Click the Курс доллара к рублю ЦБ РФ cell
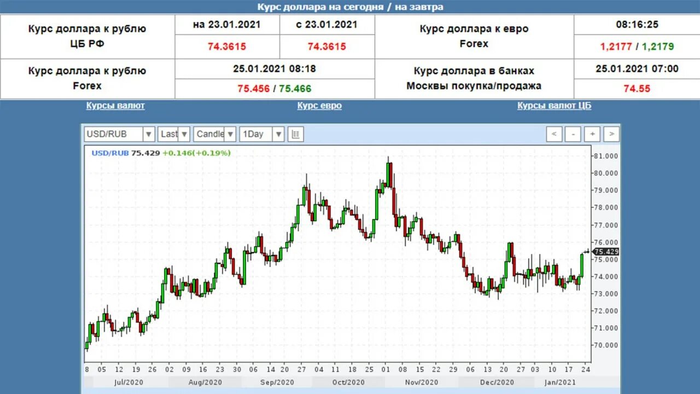700x394 pixels. [87, 37]
